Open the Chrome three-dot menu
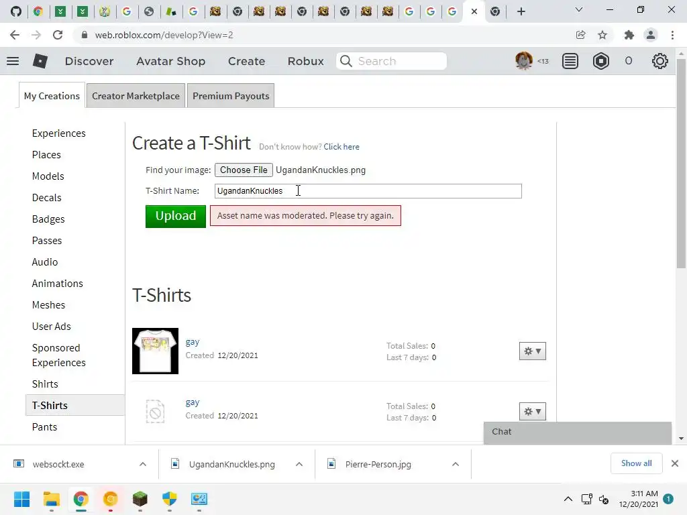The width and height of the screenshot is (687, 515). [672, 35]
